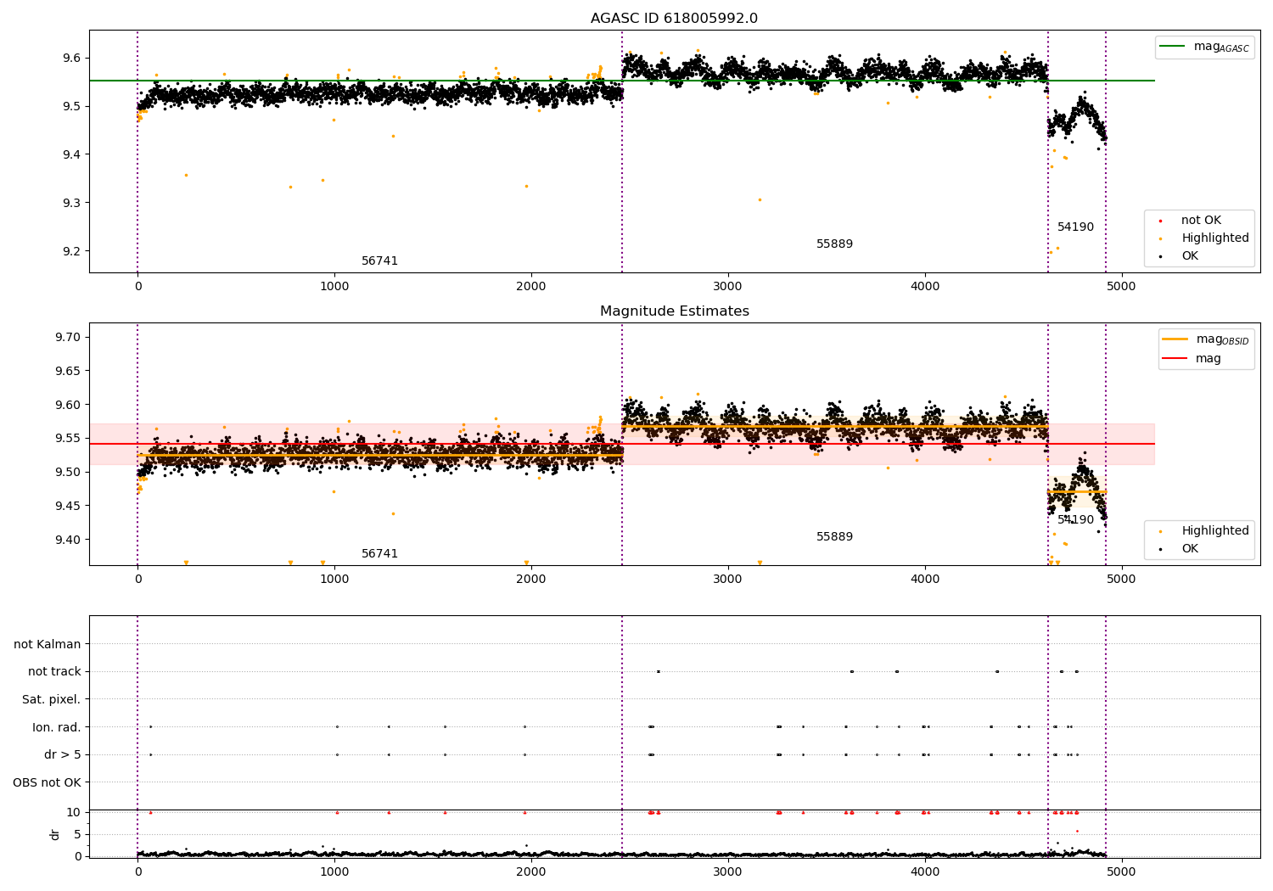Click x-tick 3000 on the top plot
This screenshot has height=891, width=1273.
728,286
